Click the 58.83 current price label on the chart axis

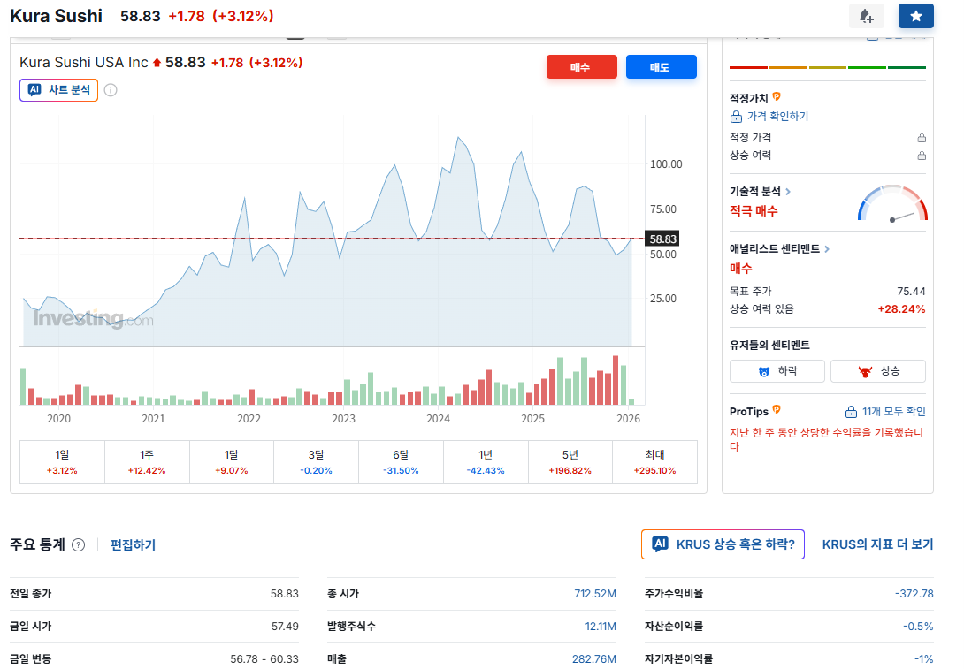point(662,239)
